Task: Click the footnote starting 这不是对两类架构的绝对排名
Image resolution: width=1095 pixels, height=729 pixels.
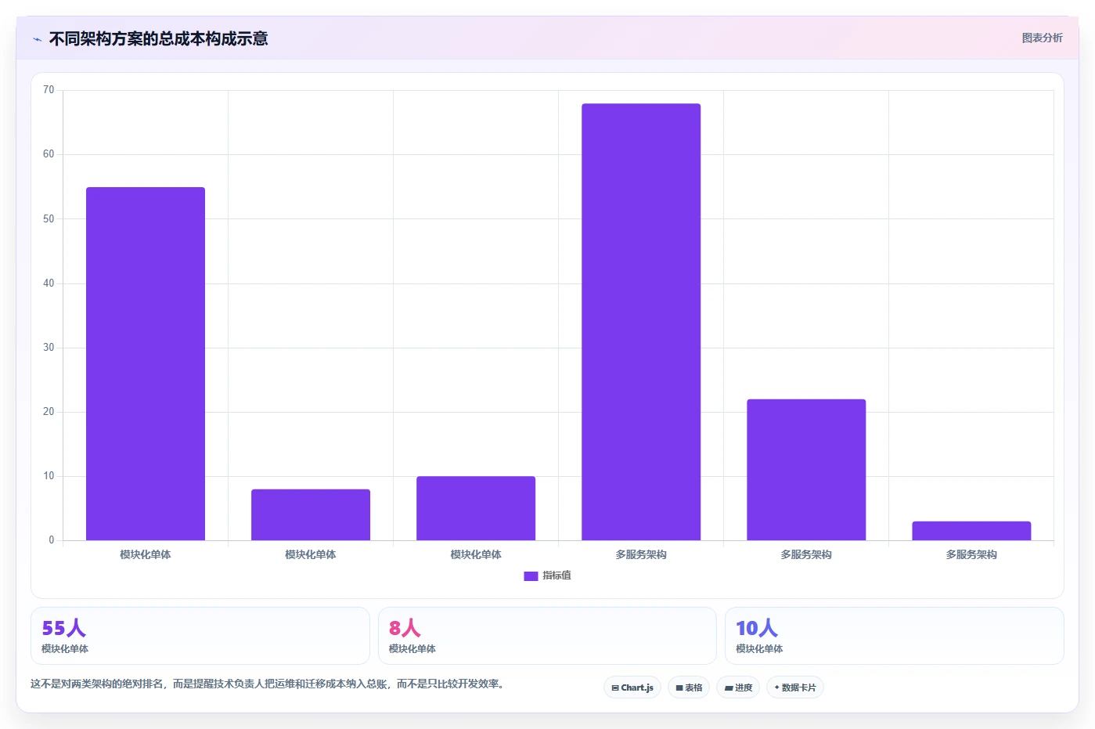Action: tap(269, 684)
